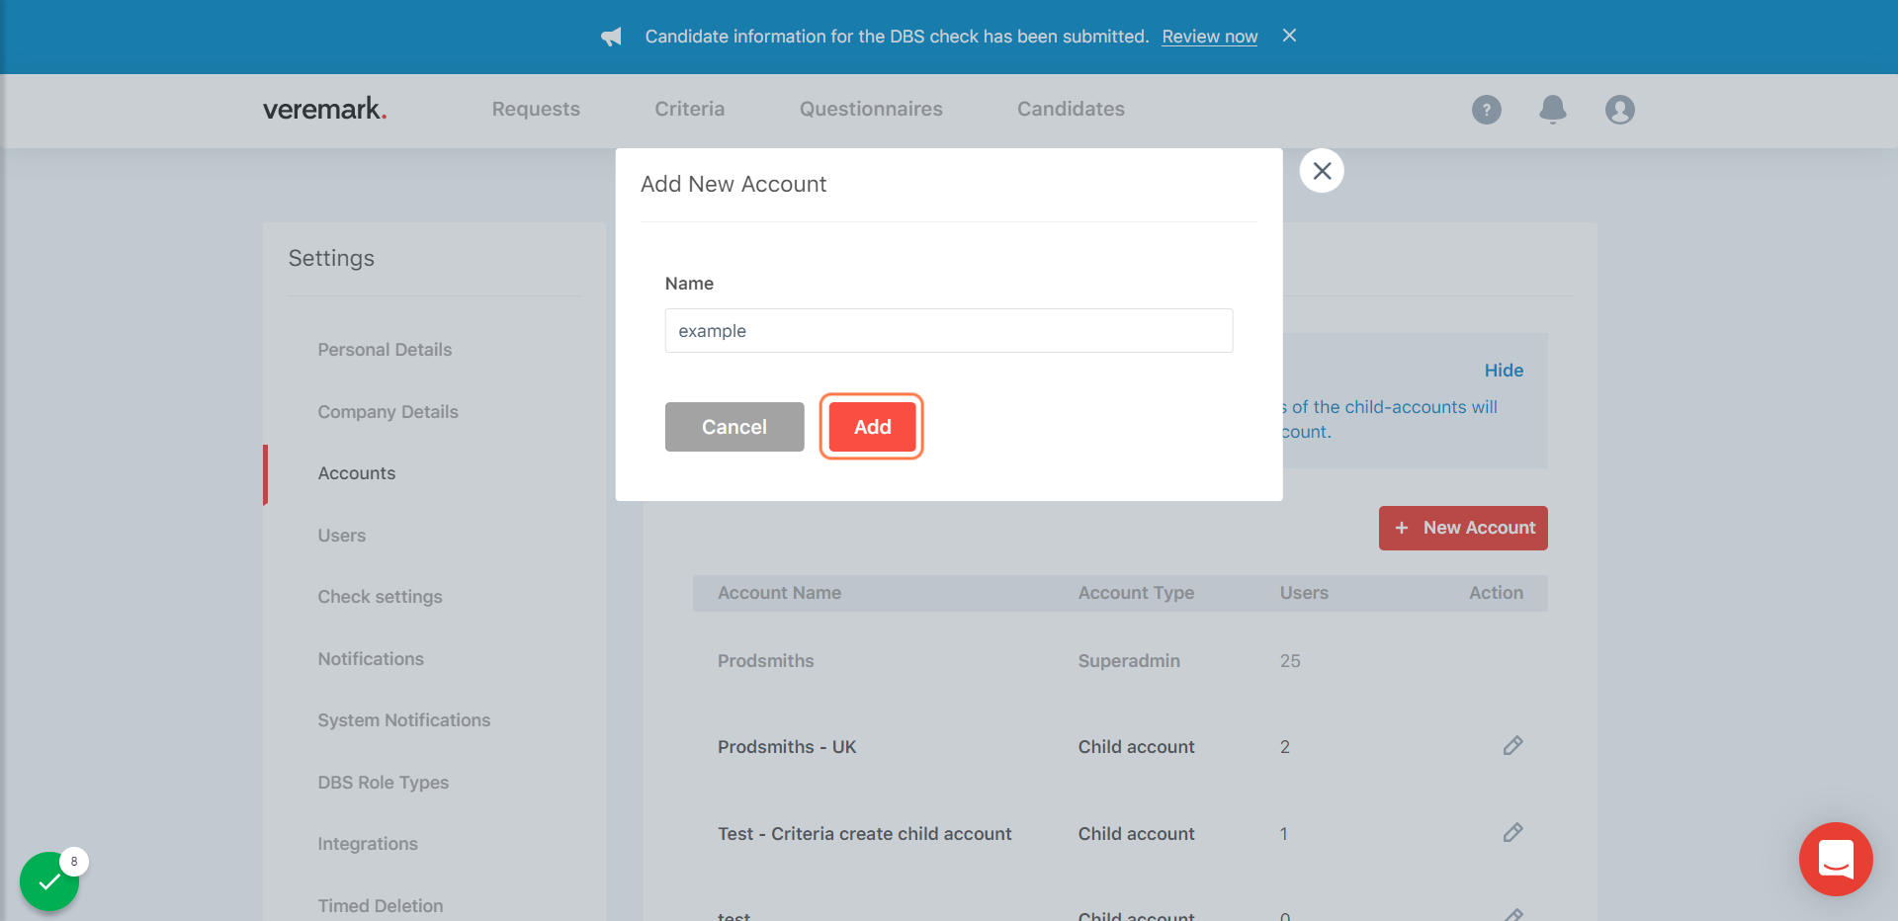Image resolution: width=1898 pixels, height=921 pixels.
Task: Go to the Candidates tab
Action: pyautogui.click(x=1071, y=109)
